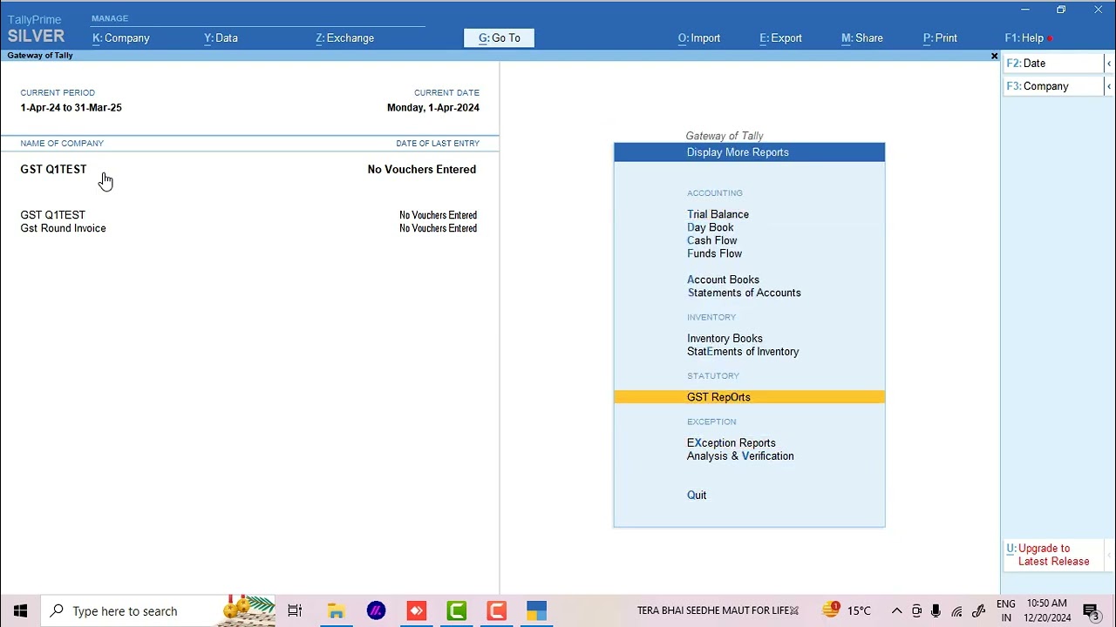This screenshot has width=1116, height=627.
Task: Open the Windows Start menu
Action: 20,610
